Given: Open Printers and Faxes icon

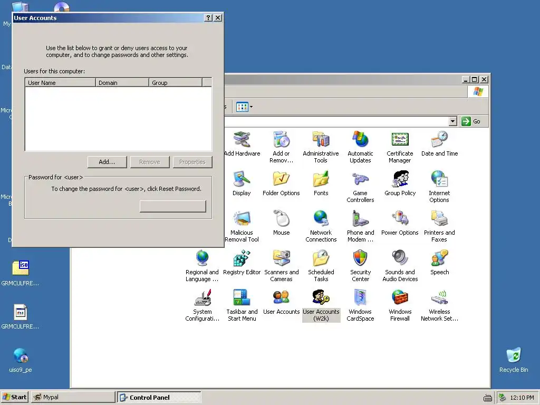Looking at the screenshot, I should coord(439,219).
